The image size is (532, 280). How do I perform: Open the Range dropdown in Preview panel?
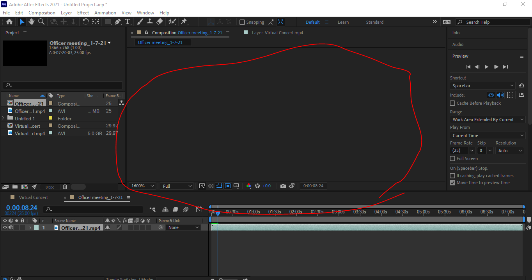coord(487,119)
